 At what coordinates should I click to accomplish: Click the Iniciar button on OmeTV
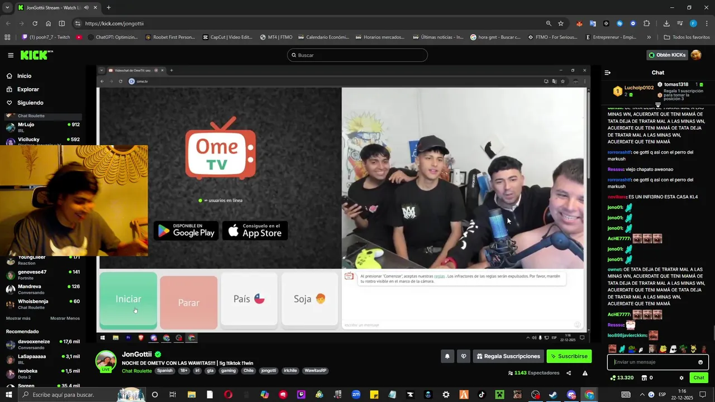(x=128, y=299)
